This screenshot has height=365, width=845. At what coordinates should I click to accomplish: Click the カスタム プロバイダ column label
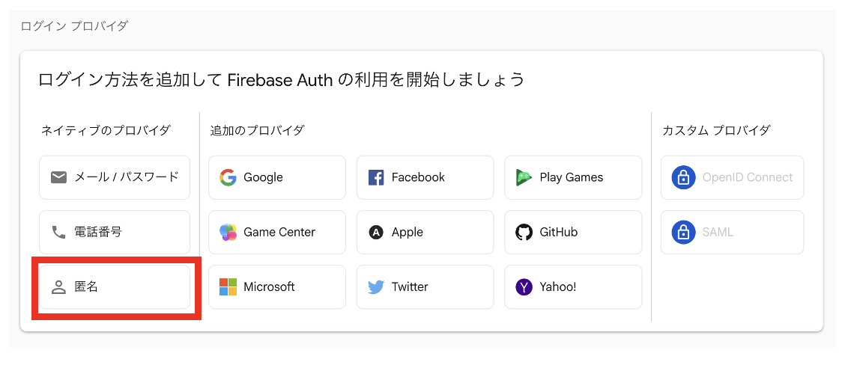point(715,130)
